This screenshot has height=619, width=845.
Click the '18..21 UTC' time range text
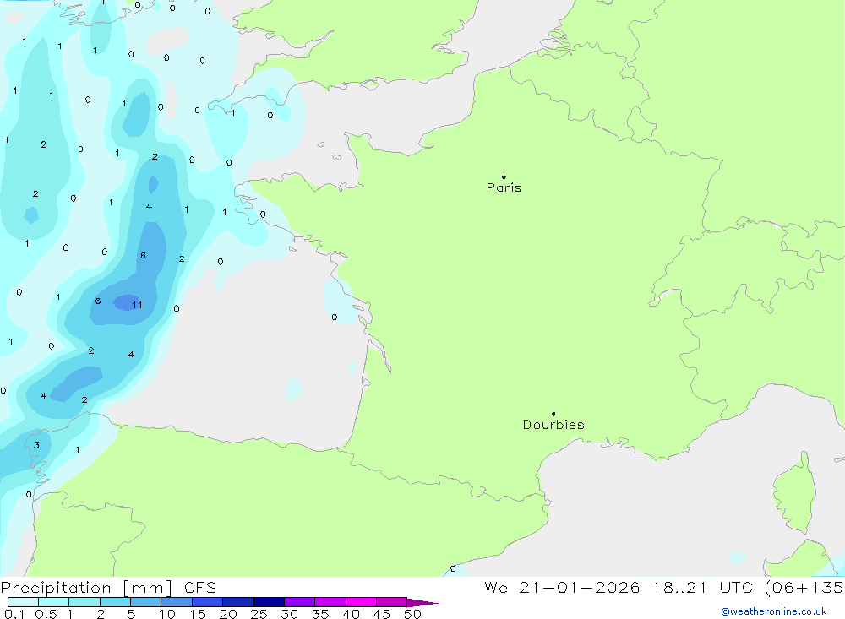coord(703,588)
